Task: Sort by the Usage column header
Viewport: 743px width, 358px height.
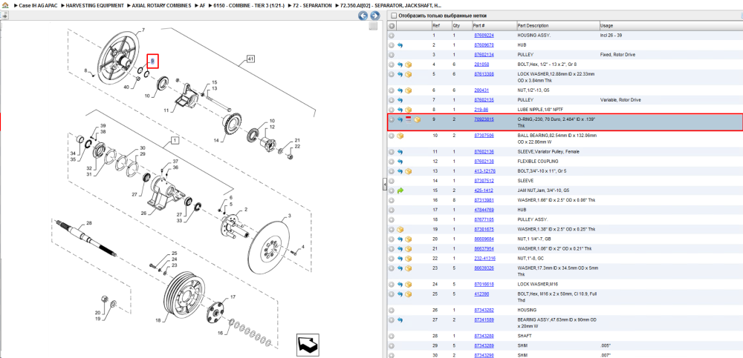Action: (670, 25)
